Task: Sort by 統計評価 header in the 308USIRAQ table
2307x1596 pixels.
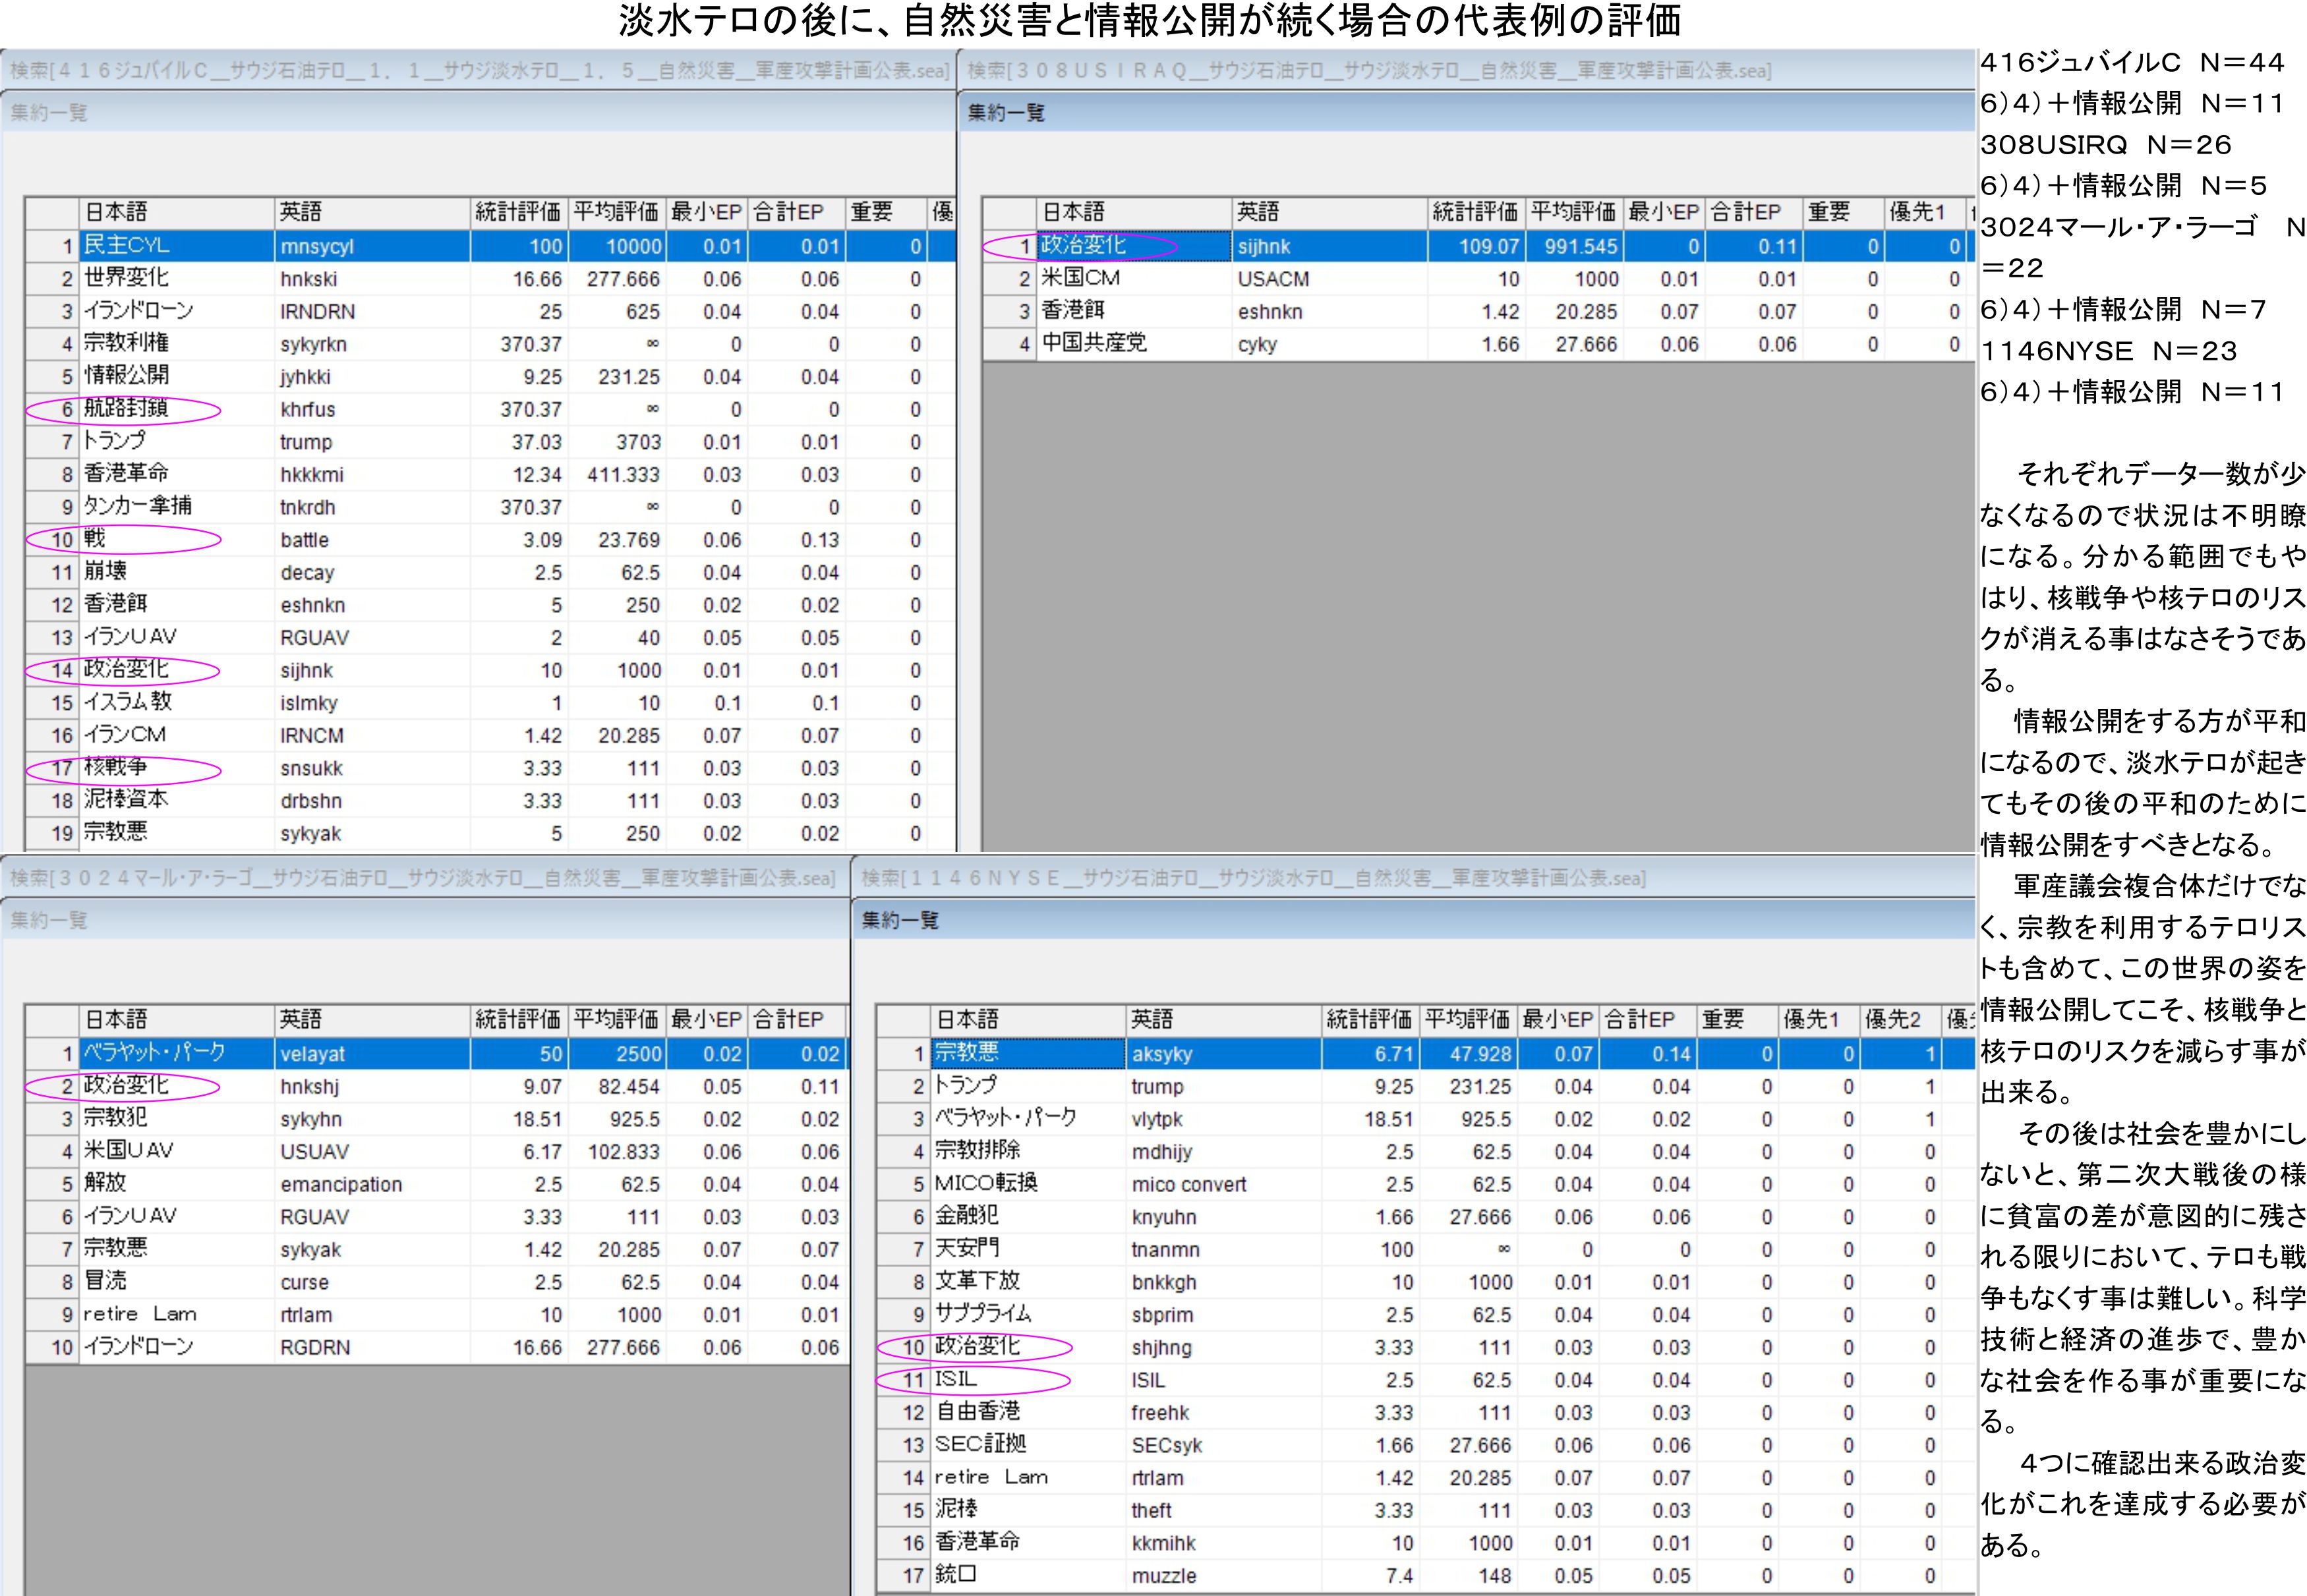Action: click(x=1475, y=212)
